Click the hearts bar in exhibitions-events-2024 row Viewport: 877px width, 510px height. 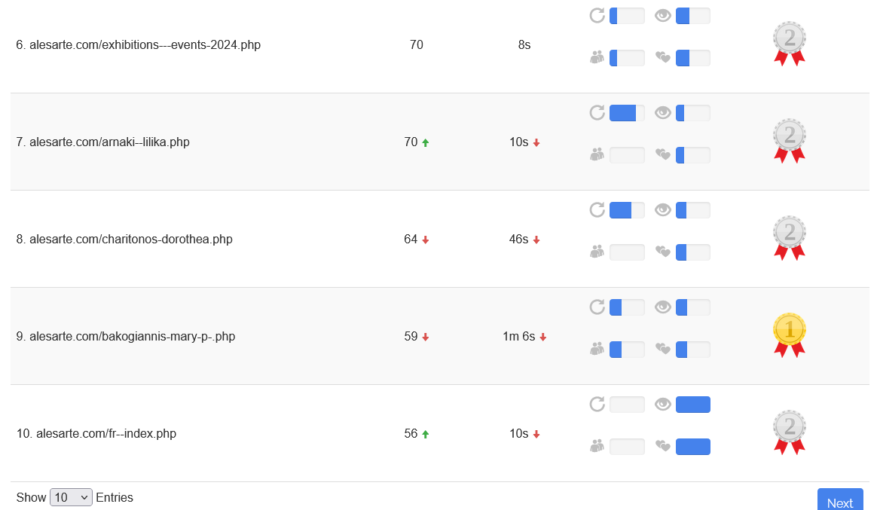click(692, 58)
